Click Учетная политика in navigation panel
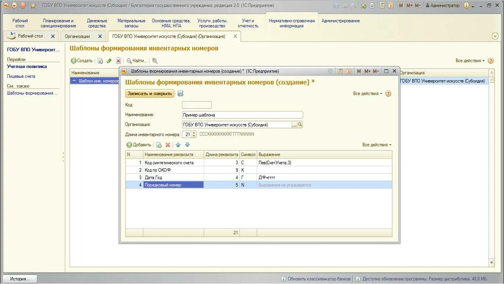504x284 pixels. pos(27,67)
